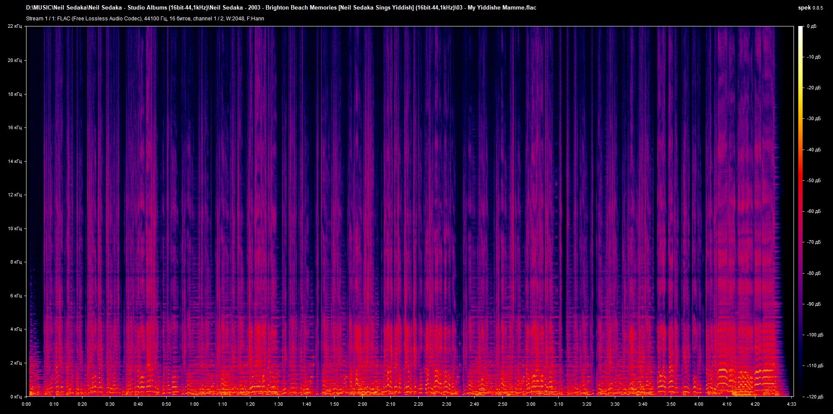Click the '2:20' time axis label
The height and width of the screenshot is (414, 833).
coord(418,404)
